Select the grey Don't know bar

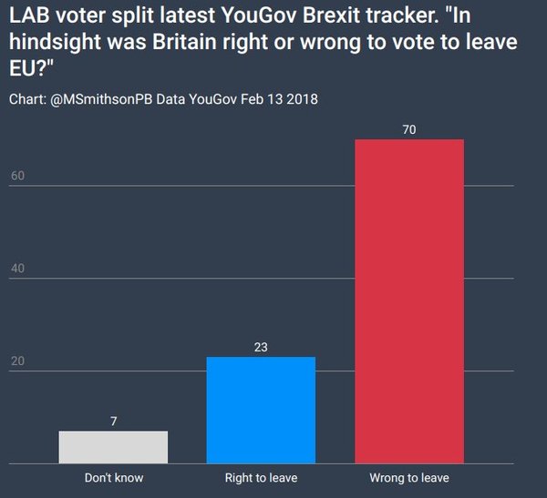click(114, 447)
